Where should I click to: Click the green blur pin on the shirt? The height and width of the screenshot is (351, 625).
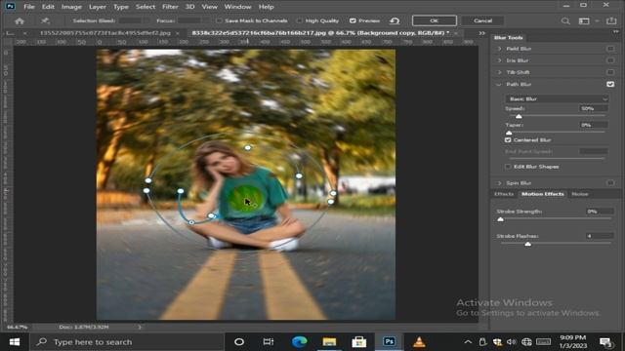(x=246, y=198)
